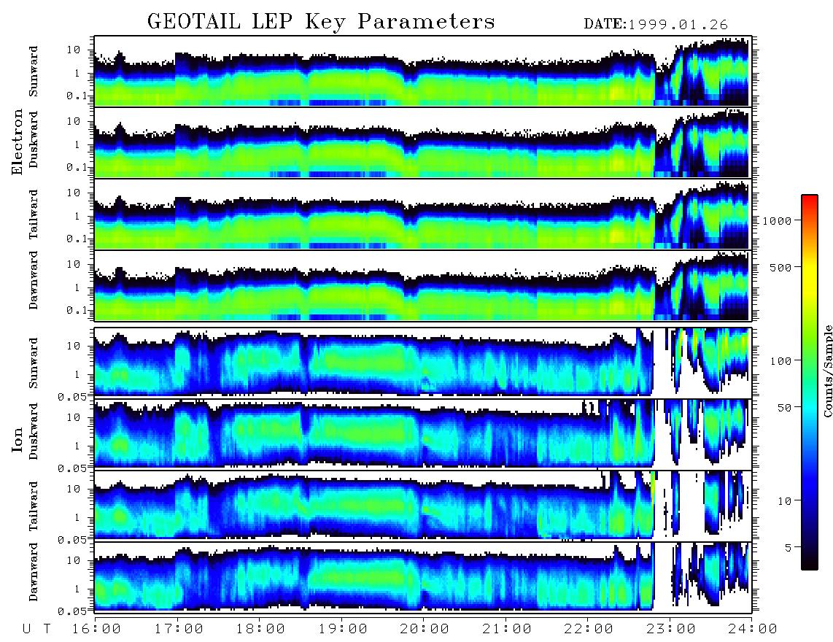The image size is (833, 642).
Task: Click the "24:00" time tick label
Action: 753,629
